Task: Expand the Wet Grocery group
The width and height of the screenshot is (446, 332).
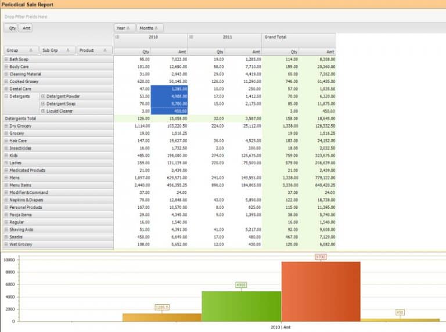Action: click(6, 244)
